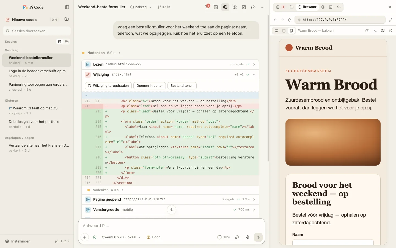Screen dimensions: 396x248
Task: Click the bug debug icon in browser bar
Action: coord(383,31)
